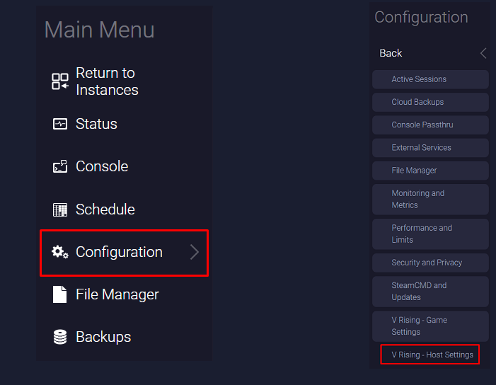The width and height of the screenshot is (496, 385).
Task: Click the Configuration panel heading
Action: 421,18
